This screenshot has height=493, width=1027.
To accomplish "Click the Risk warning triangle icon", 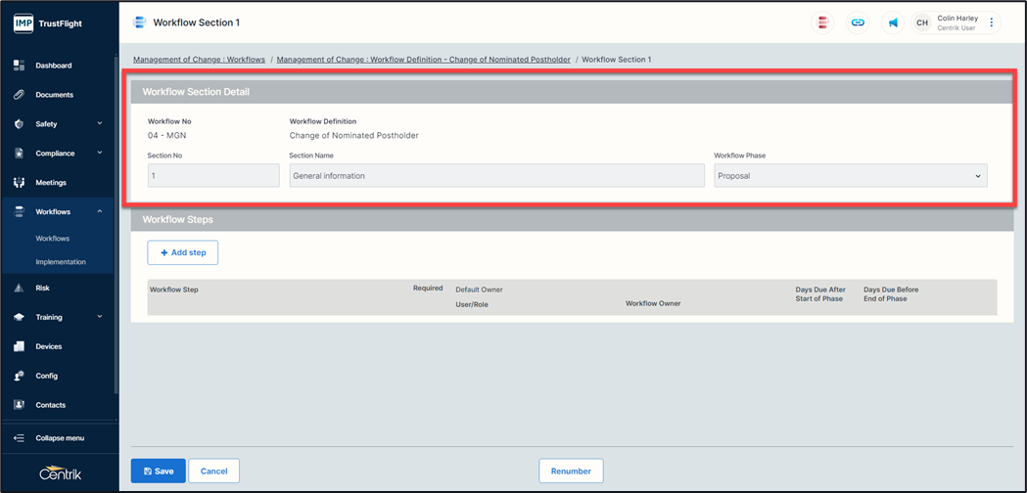I will [19, 289].
